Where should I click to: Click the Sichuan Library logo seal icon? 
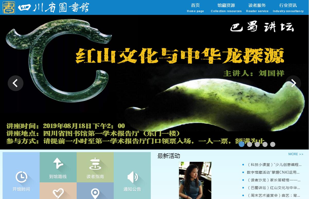pyautogui.click(x=9, y=7)
